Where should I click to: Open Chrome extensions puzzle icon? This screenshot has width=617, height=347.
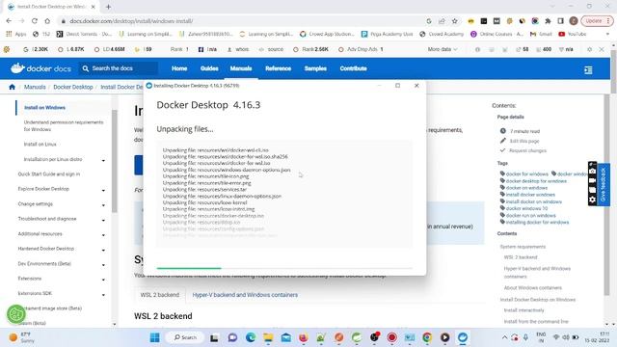pos(548,21)
